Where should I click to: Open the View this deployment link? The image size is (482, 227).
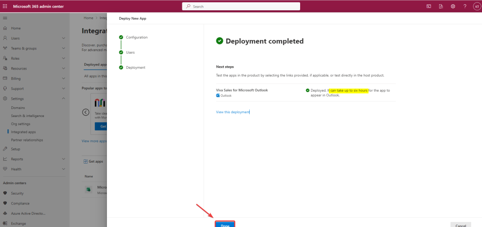[232, 112]
